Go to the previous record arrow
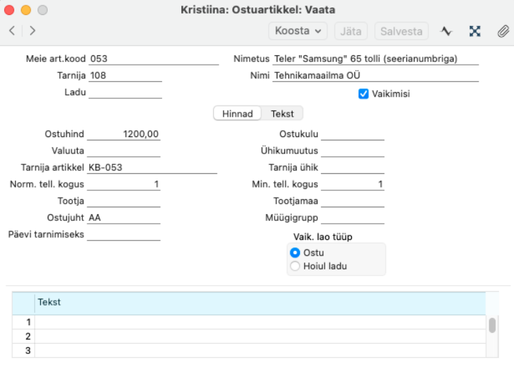The height and width of the screenshot is (373, 514). [x=12, y=31]
